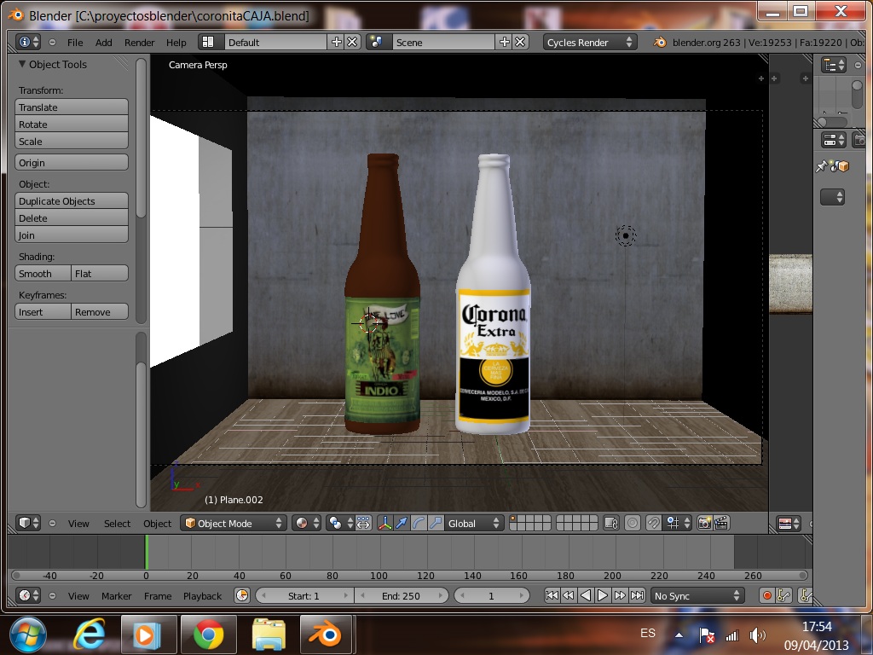Click the Blender logo beside blender.org

tap(660, 43)
